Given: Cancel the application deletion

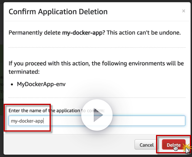Looking at the screenshot, I should [x=147, y=145].
